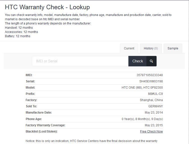Click the Battery: 12 months line
This screenshot has width=189, height=144.
point(18,36)
